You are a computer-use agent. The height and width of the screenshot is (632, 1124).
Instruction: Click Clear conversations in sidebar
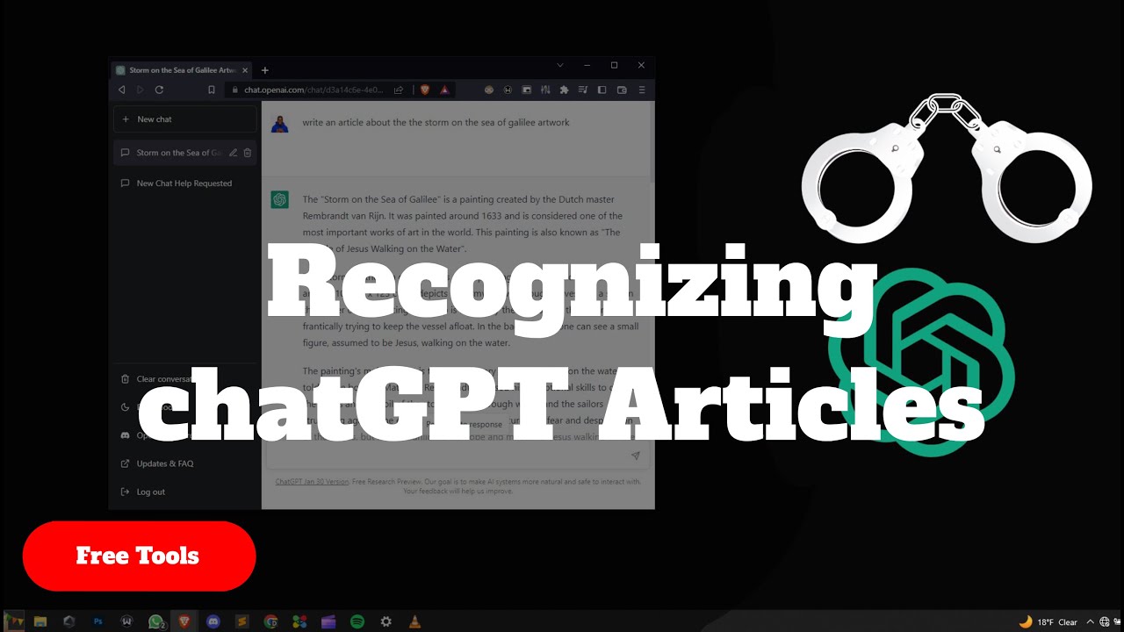click(185, 379)
